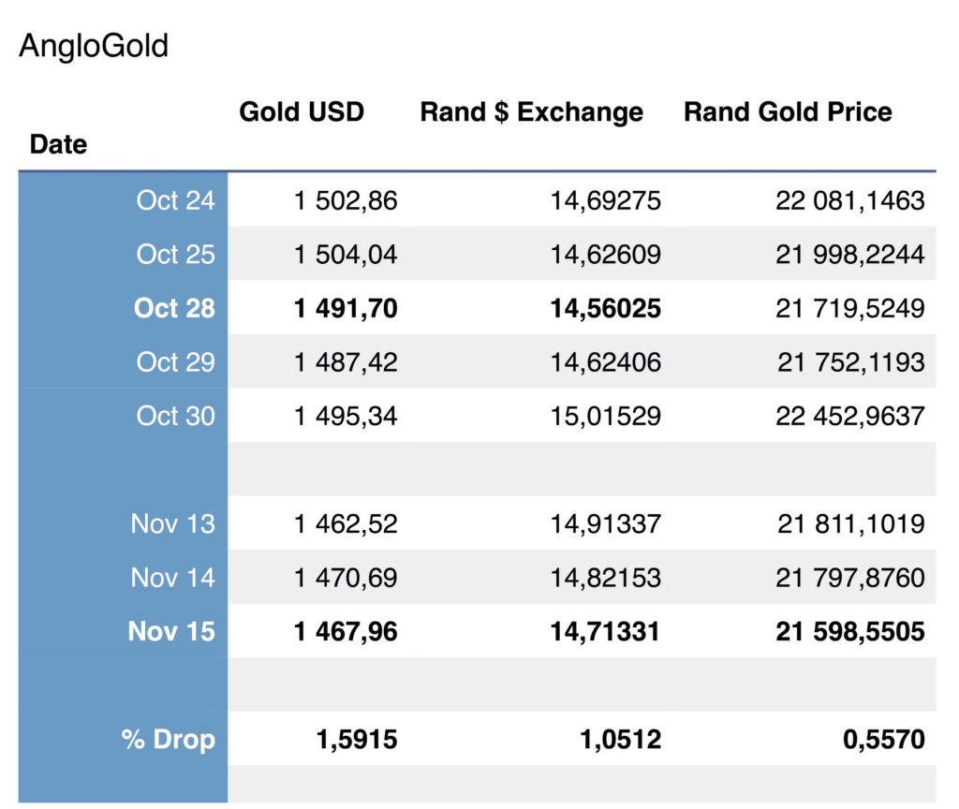
Task: Click rand gold price 22 081,1463
Action: point(850,201)
